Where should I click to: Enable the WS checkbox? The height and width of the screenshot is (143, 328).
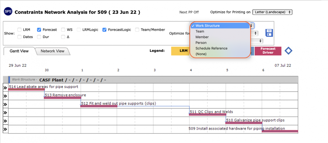[63, 30]
